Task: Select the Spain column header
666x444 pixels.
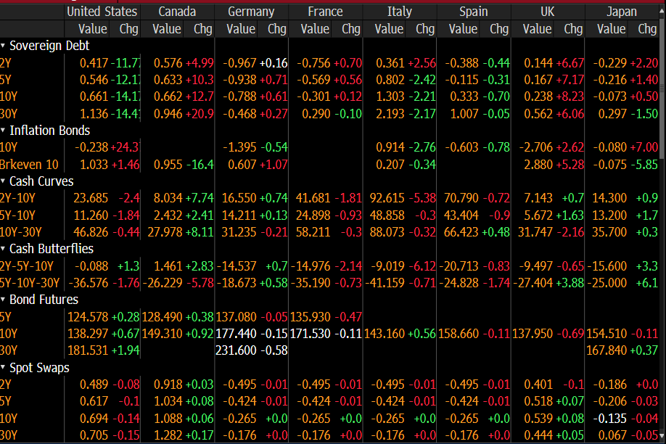Action: click(x=474, y=12)
